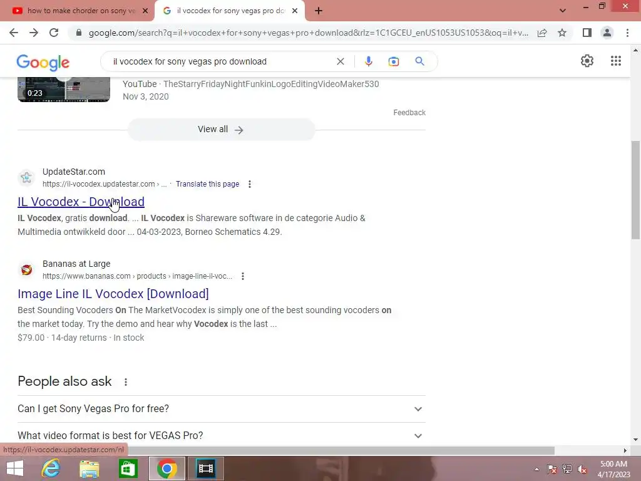Click the bananas.com URL breadcrumb
This screenshot has height=481, width=641.
[x=137, y=276]
